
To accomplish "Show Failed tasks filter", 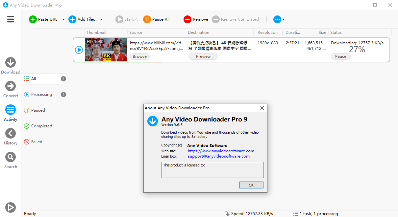I will coord(37,142).
